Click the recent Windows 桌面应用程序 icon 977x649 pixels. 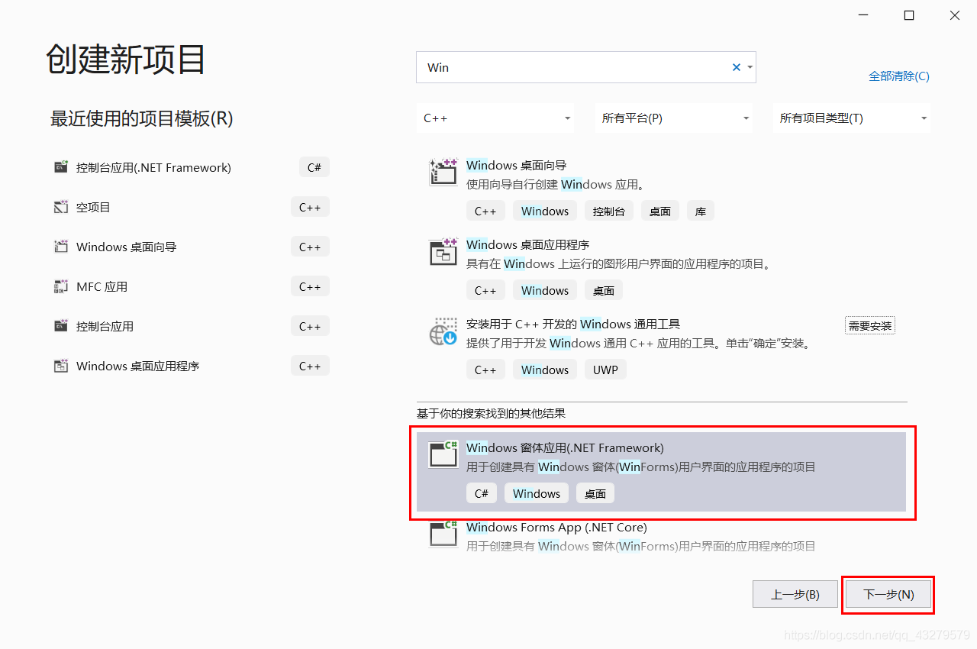[61, 366]
